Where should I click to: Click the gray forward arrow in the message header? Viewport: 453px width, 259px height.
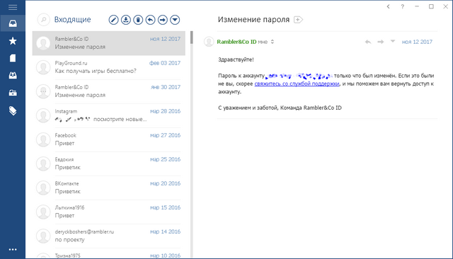pyautogui.click(x=381, y=42)
